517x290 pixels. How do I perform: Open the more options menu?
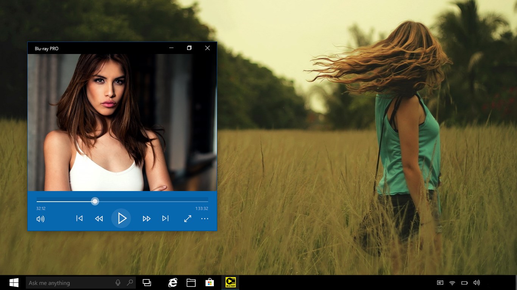click(205, 219)
